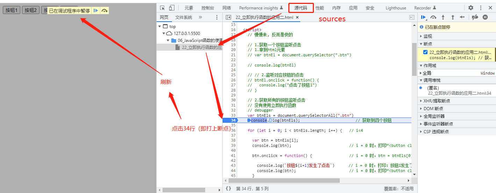Viewport: 496px width, 193px height.
Task: Click line number 41 in gutter
Action: click(x=233, y=156)
